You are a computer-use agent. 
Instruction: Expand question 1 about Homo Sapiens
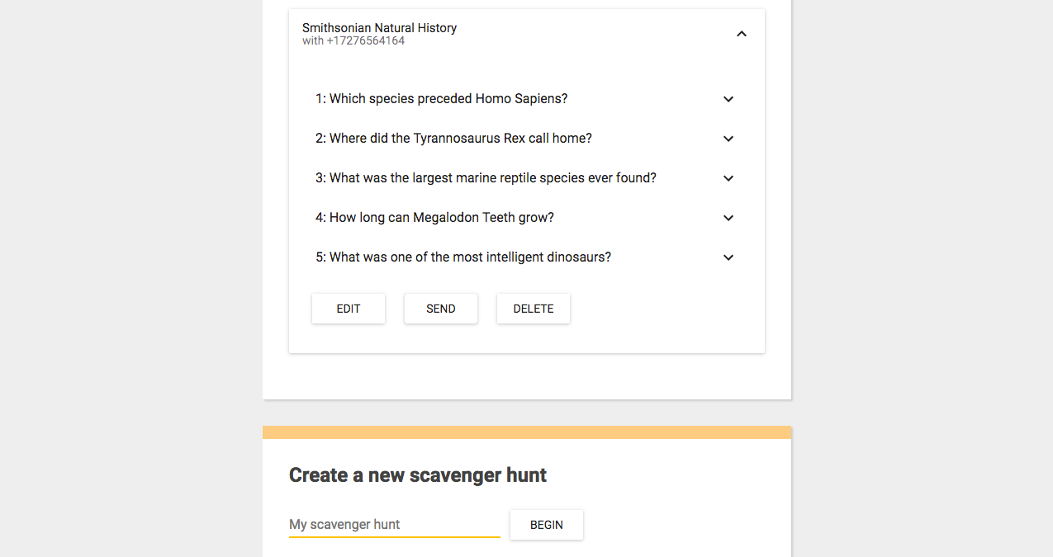coord(728,99)
